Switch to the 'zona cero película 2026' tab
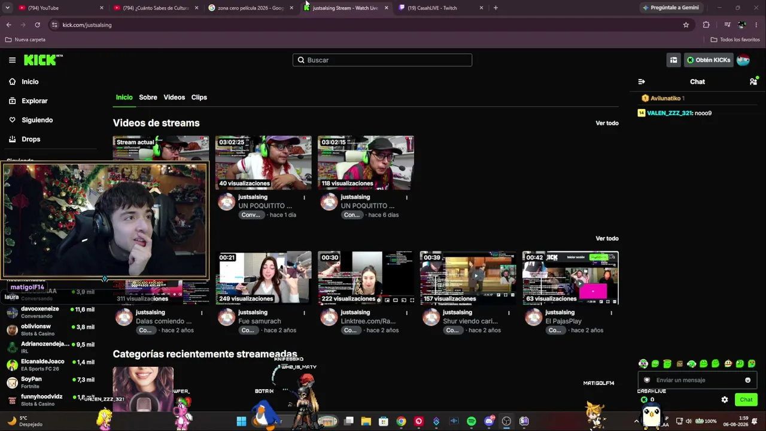 (251, 8)
